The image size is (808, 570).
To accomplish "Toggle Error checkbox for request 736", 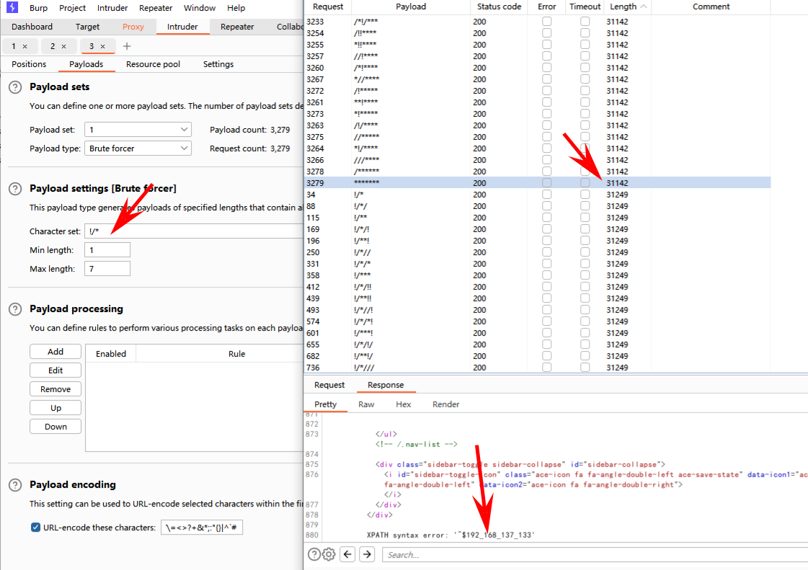I will (547, 368).
